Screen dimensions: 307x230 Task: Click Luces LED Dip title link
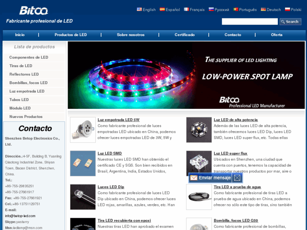111,187
